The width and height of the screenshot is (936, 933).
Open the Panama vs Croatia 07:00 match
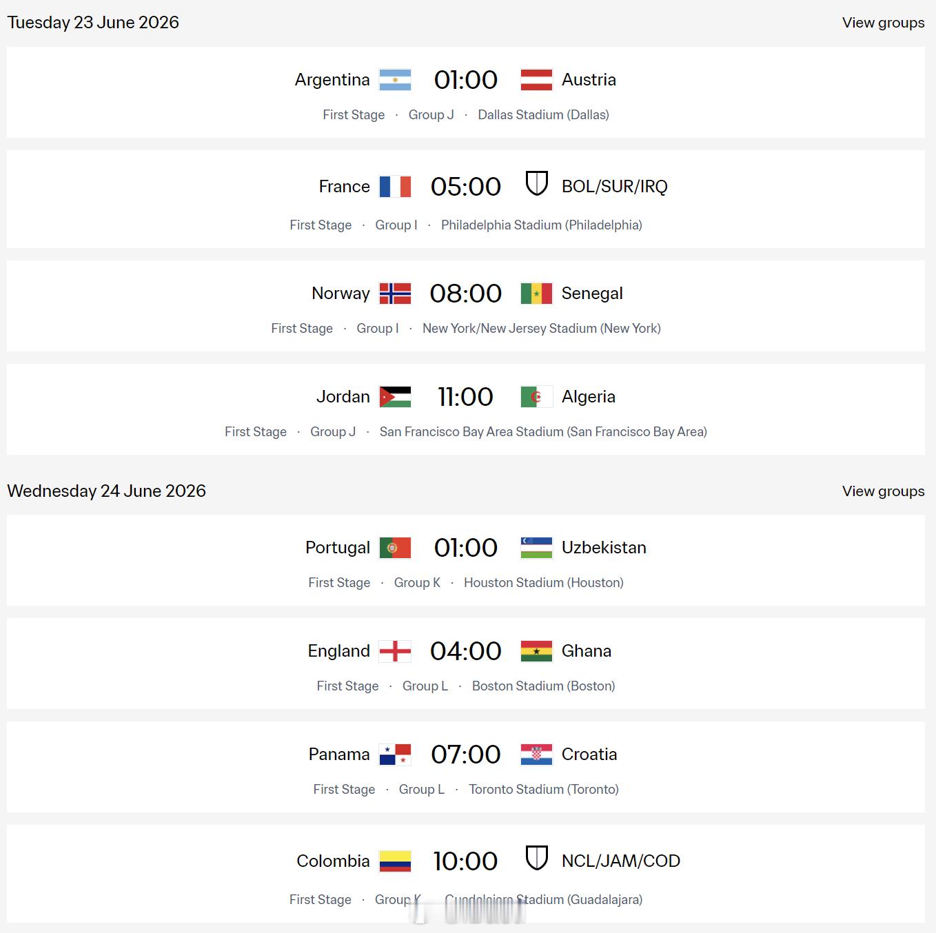click(x=466, y=767)
